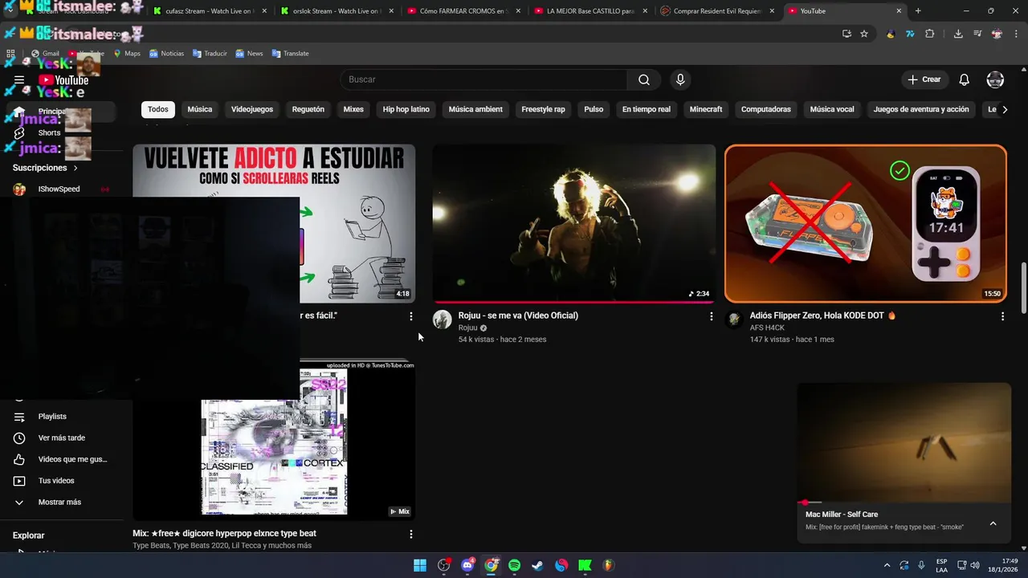Install the page as app icon
Viewport: 1028px width, 578px height.
coord(846,34)
